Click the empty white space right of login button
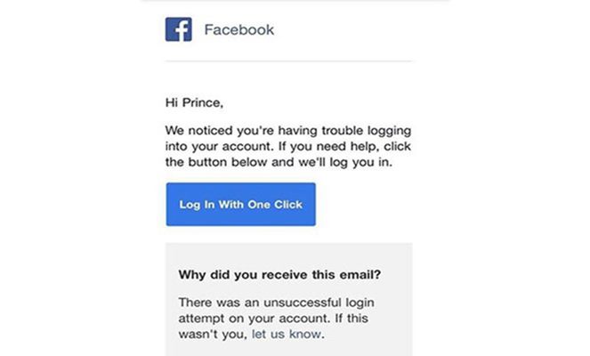Image resolution: width=590 pixels, height=356 pixels. click(x=365, y=205)
